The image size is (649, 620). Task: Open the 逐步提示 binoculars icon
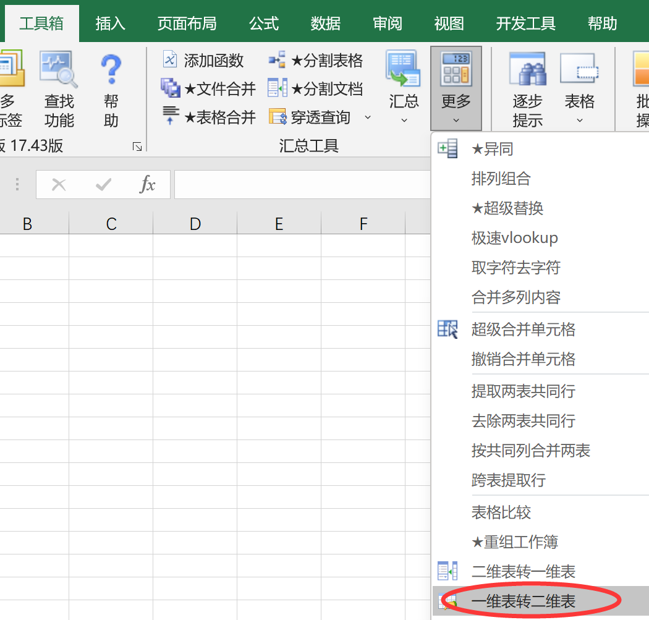coord(527,69)
